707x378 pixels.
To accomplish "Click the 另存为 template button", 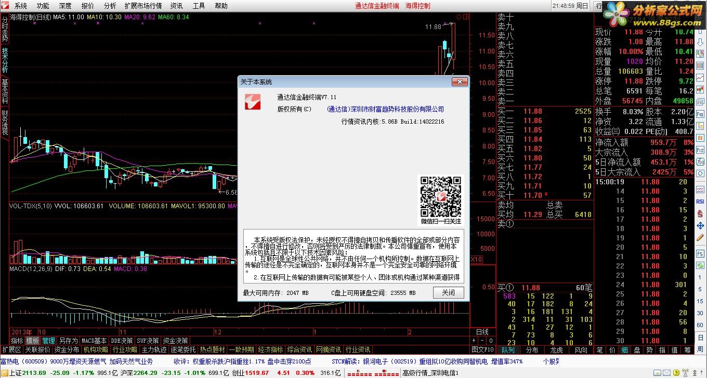I will click(68, 341).
